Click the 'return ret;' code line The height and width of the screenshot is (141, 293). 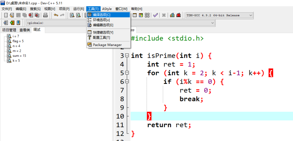[x=169, y=125]
